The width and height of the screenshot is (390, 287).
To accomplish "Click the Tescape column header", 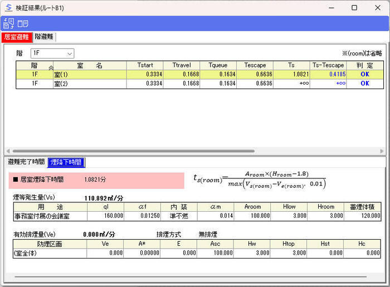I will [x=255, y=65].
